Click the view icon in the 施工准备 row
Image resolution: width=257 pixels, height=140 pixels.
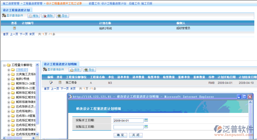(x=60, y=82)
